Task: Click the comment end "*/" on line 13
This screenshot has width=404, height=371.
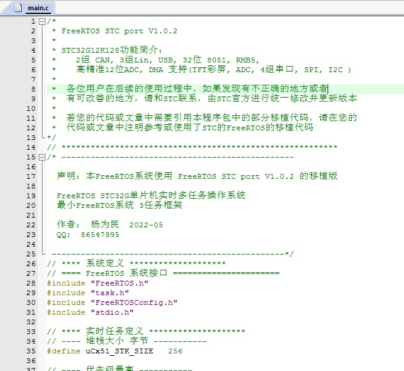Action: [x=52, y=138]
